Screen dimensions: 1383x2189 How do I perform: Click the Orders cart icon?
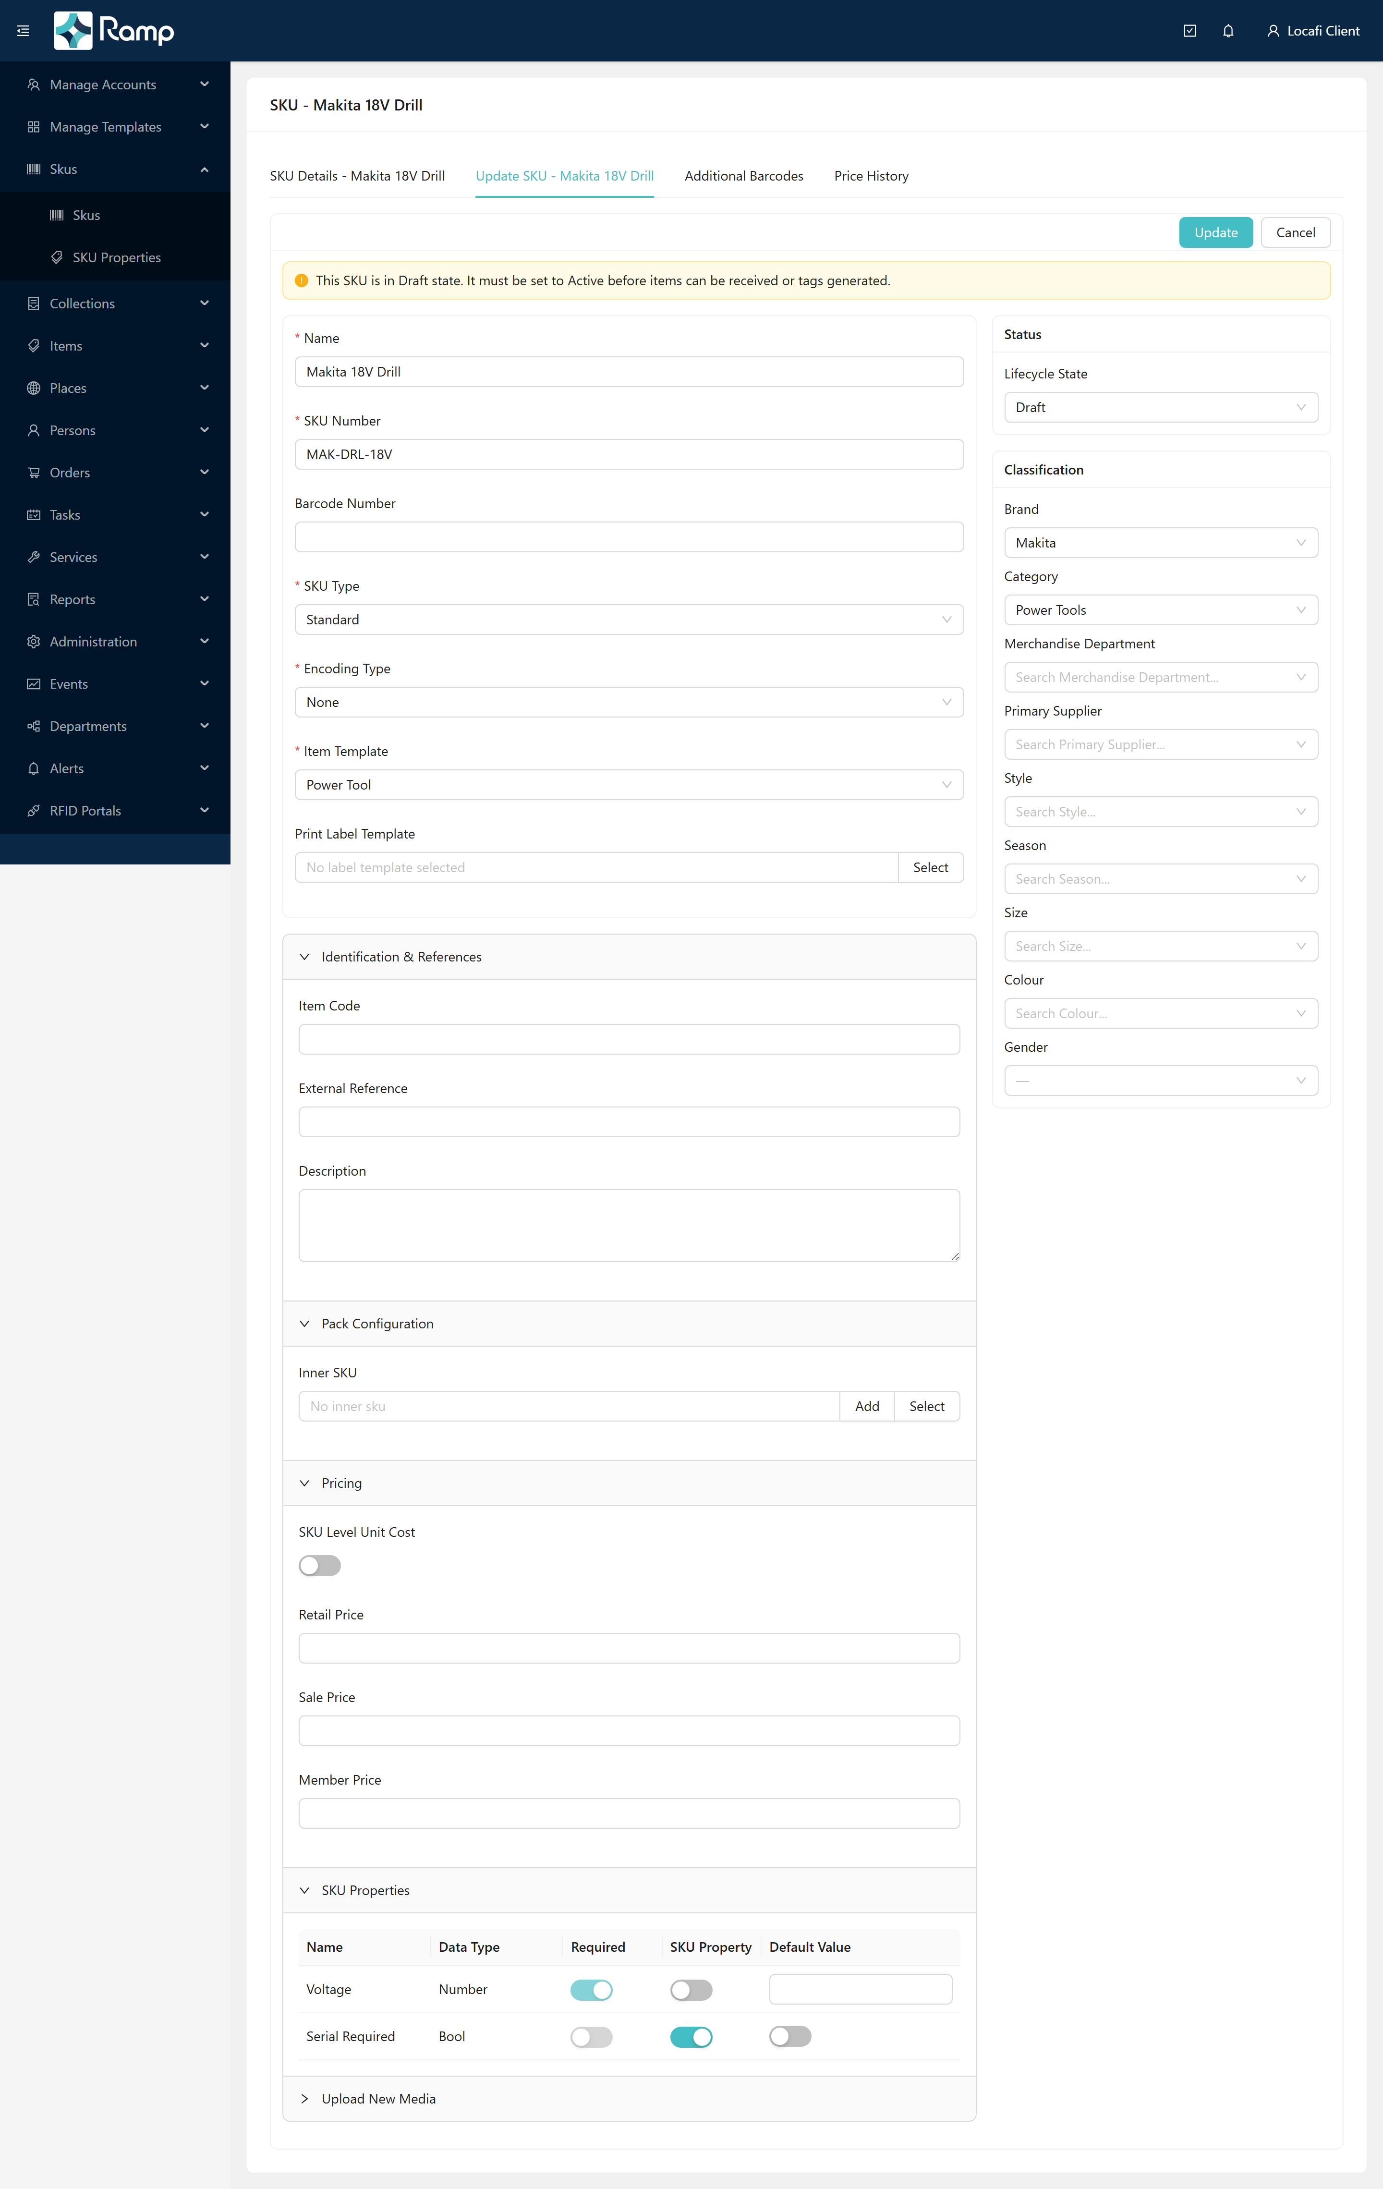point(34,473)
